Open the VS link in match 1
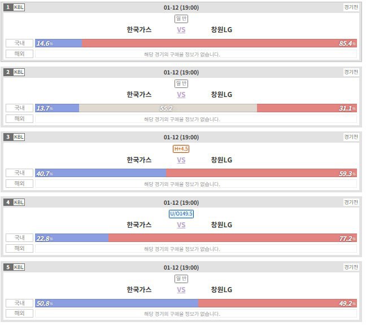 (181, 30)
